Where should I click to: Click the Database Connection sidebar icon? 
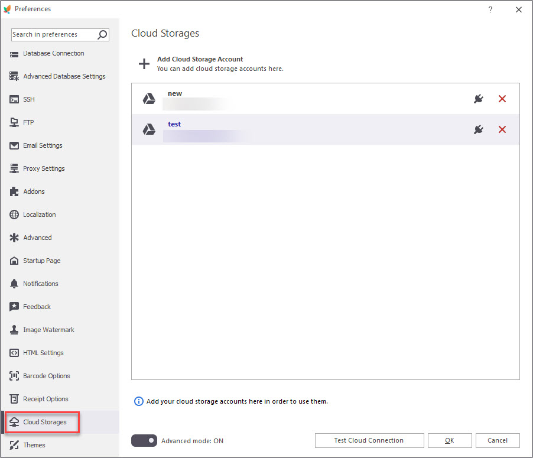(x=14, y=54)
